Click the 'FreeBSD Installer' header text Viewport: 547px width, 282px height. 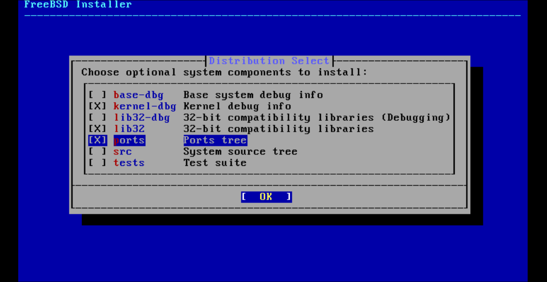pos(78,5)
